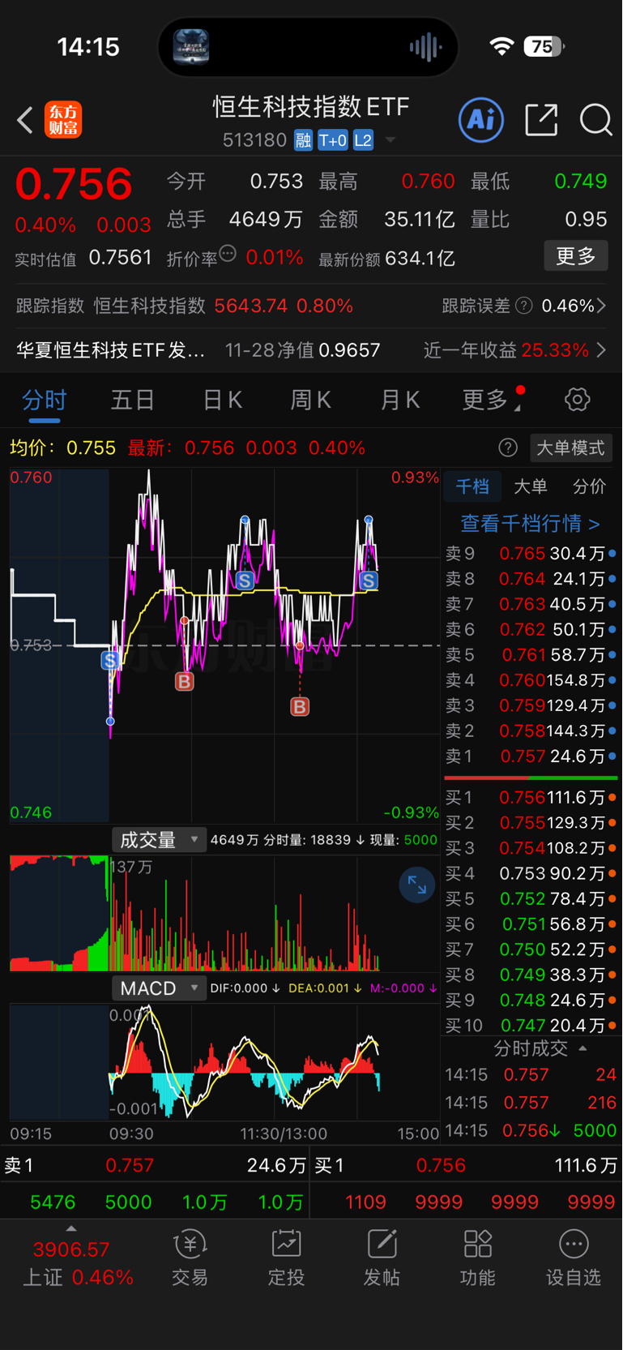This screenshot has width=623, height=1350.
Task: Select 卖1 0.757 order book row
Action: click(x=531, y=756)
